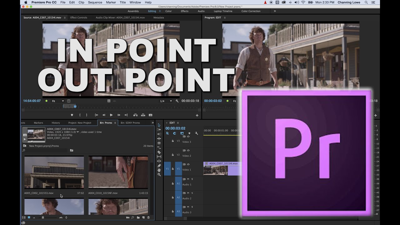Open Bin: Prores panel menu
The width and height of the screenshot is (400, 225).
tap(115, 123)
